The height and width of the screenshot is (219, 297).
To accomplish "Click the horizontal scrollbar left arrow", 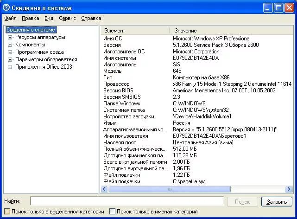I will tap(104, 189).
